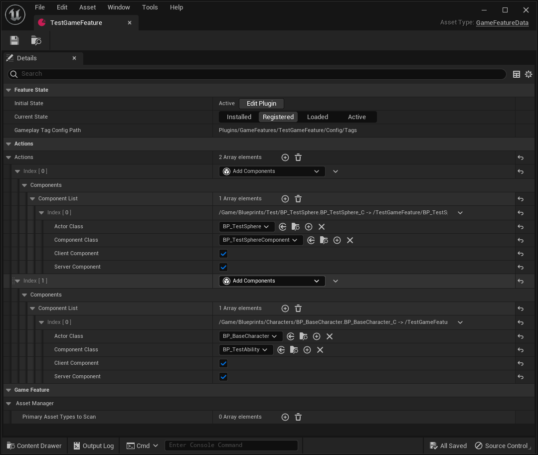This screenshot has height=455, width=538.
Task: Open the Asset menu
Action: coord(87,7)
